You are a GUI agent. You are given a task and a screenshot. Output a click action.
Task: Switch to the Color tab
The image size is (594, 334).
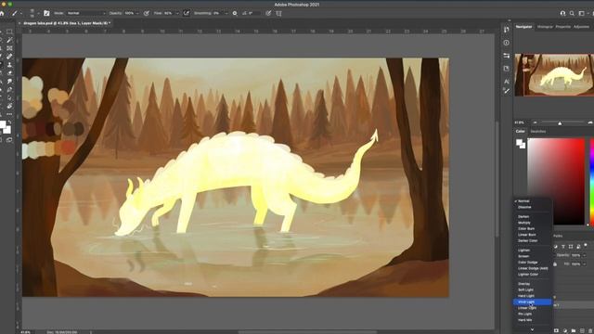pos(520,132)
